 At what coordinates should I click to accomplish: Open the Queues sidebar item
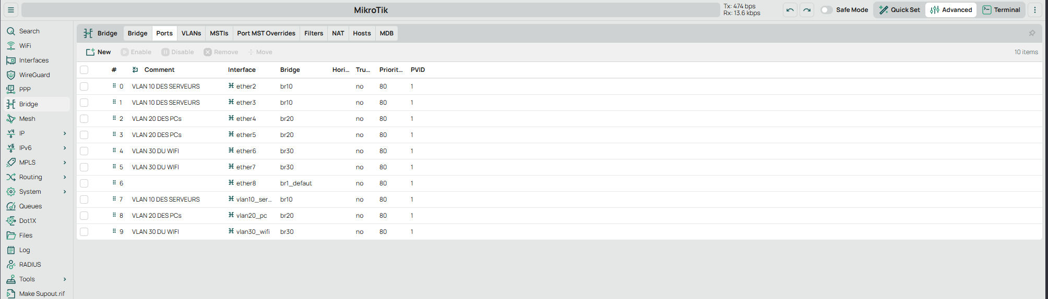(30, 206)
